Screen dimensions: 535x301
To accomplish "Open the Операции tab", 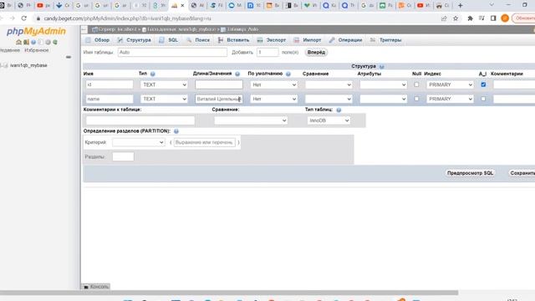I will click(345, 40).
